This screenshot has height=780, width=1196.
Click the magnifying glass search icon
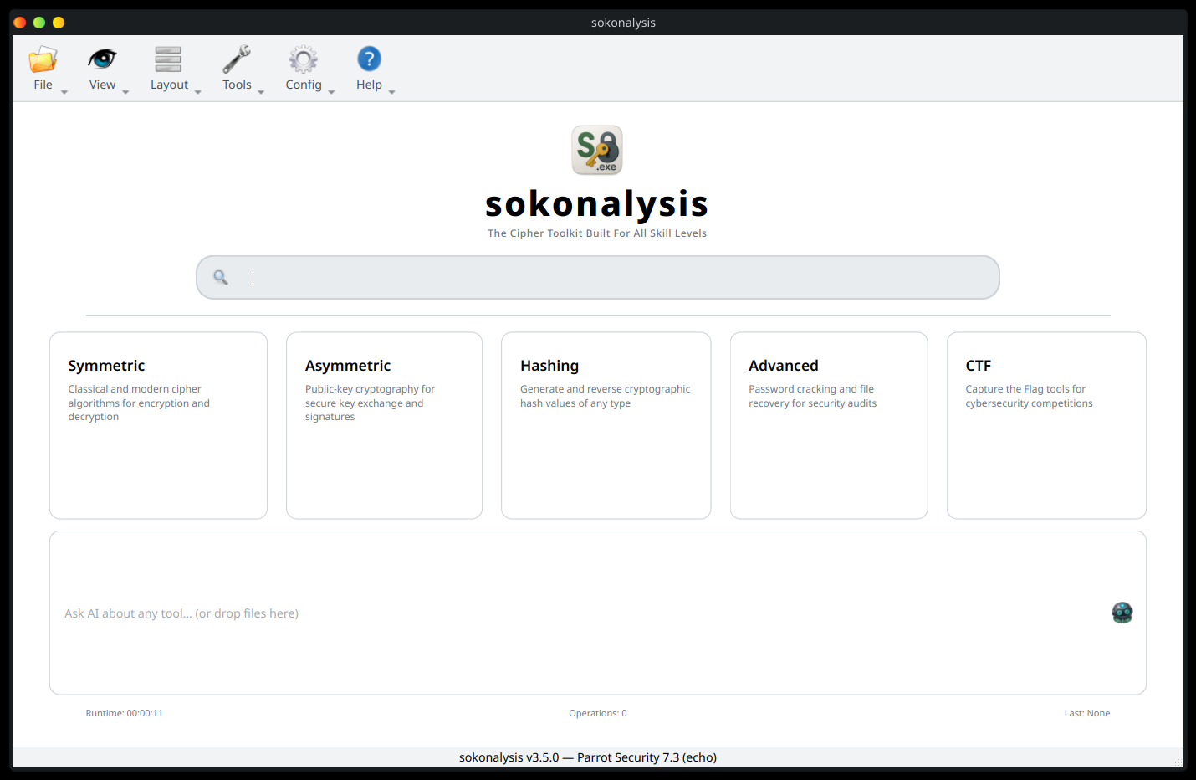(x=221, y=277)
